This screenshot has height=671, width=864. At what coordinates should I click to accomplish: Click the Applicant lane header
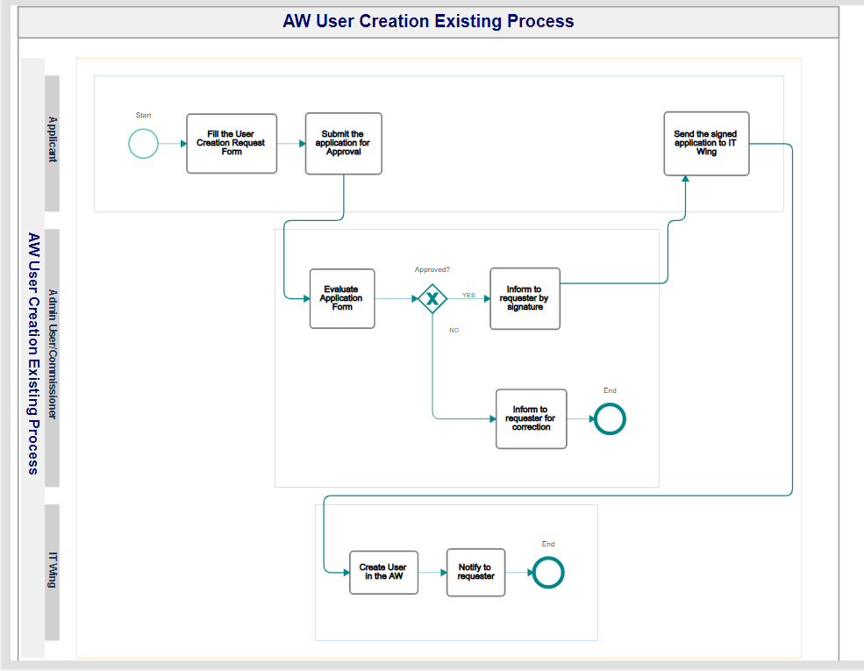52,143
